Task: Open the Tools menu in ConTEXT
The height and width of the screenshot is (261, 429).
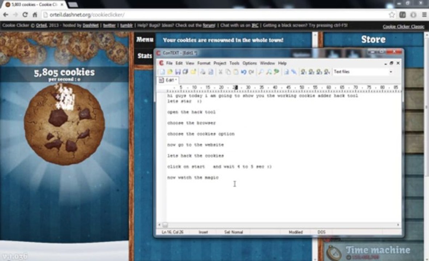Action: tap(234, 63)
